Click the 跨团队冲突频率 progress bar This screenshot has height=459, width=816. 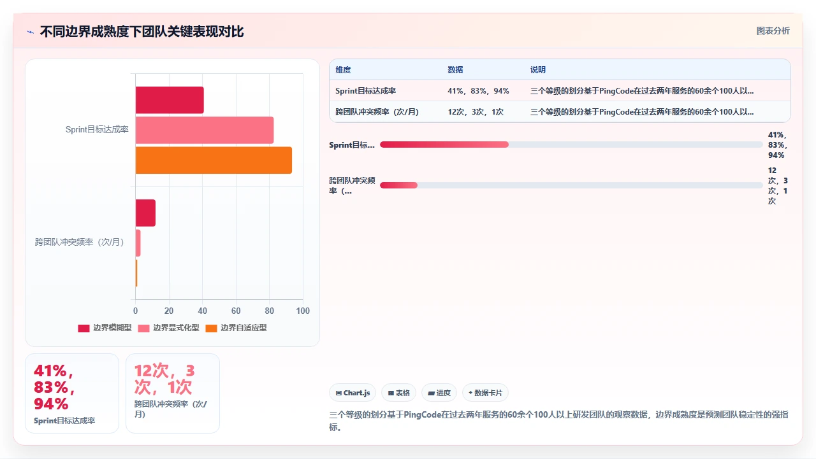point(571,185)
